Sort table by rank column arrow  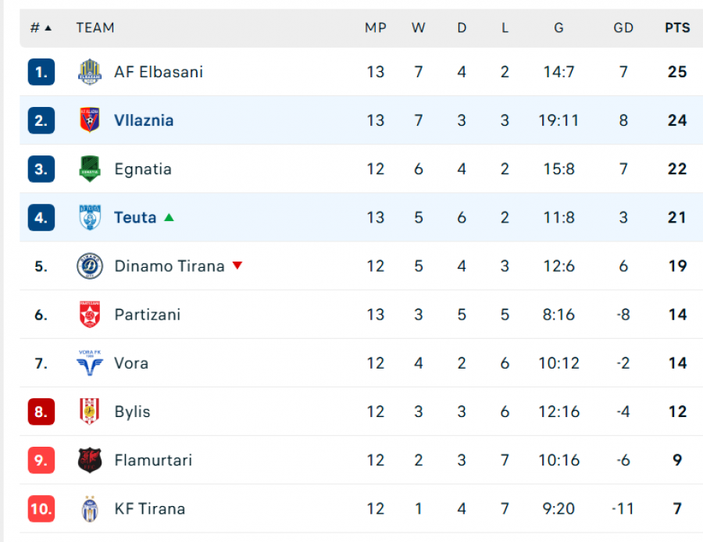[48, 28]
